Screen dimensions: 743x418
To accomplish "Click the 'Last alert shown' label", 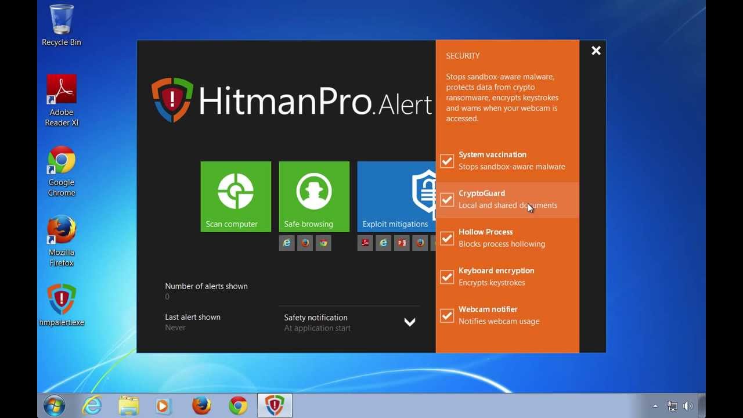I will [193, 317].
